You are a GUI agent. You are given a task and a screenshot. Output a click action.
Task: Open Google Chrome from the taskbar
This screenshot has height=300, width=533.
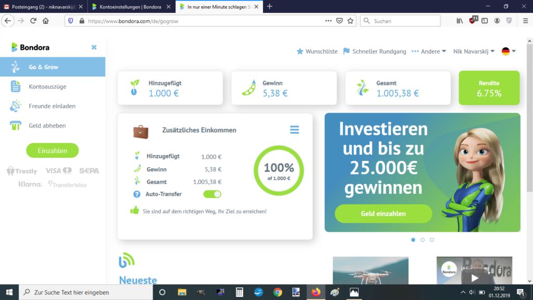point(278,292)
